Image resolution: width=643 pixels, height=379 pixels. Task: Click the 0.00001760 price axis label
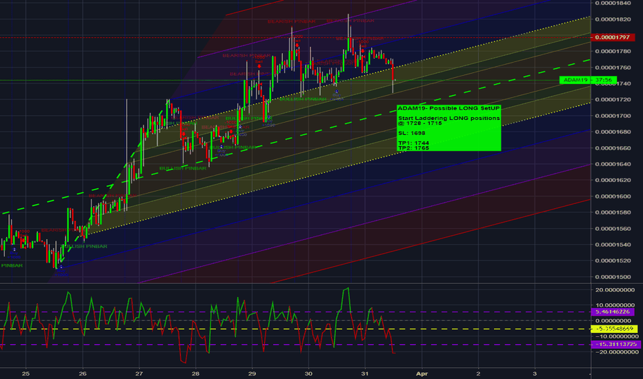pyautogui.click(x=613, y=68)
